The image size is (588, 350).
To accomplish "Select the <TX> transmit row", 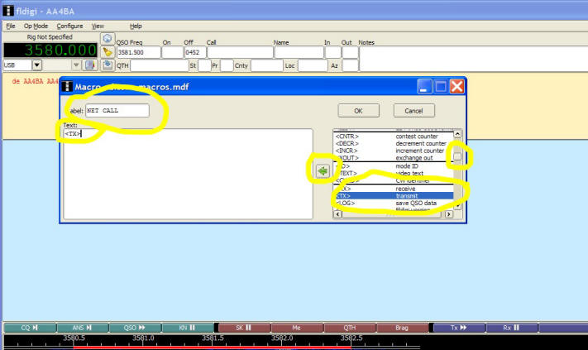I will coord(394,196).
